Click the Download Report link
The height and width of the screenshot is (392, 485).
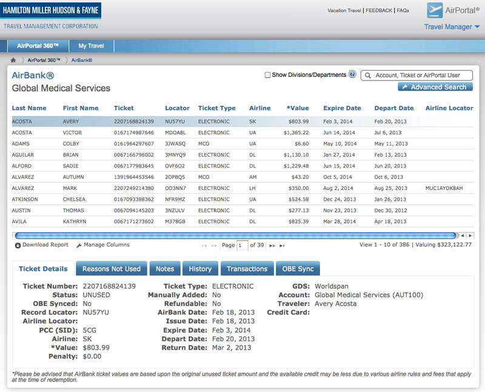[45, 245]
